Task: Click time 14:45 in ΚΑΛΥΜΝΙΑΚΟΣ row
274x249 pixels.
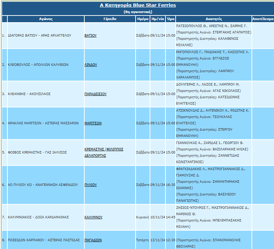Action: 171,217
